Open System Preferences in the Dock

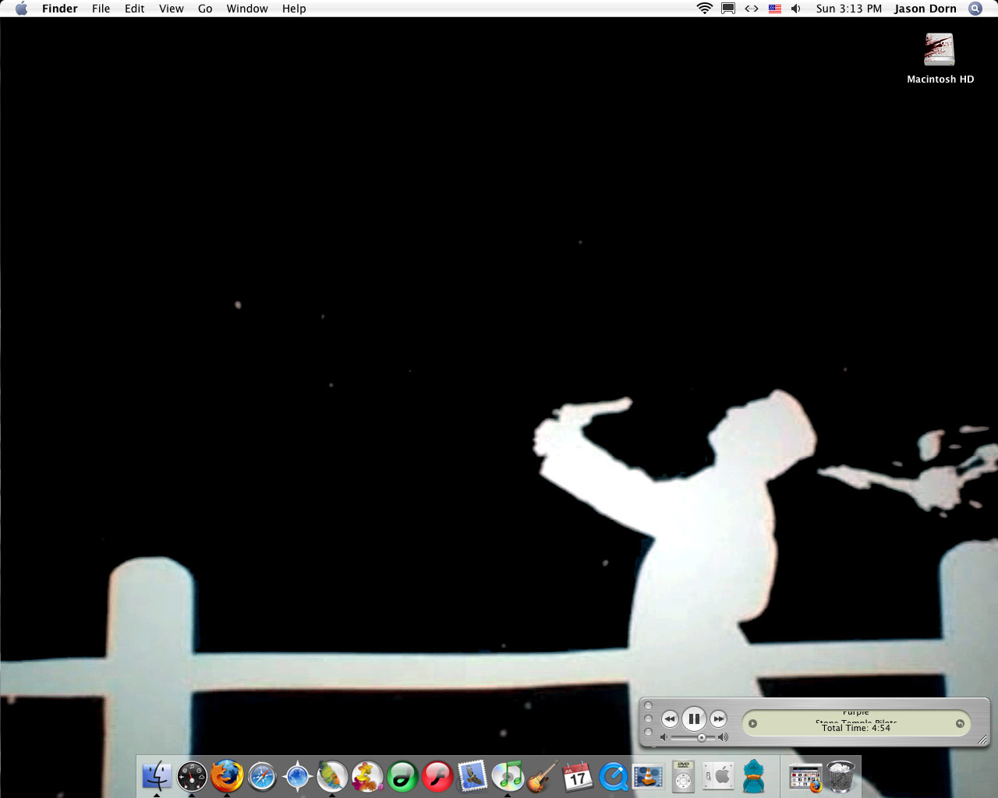point(718,776)
